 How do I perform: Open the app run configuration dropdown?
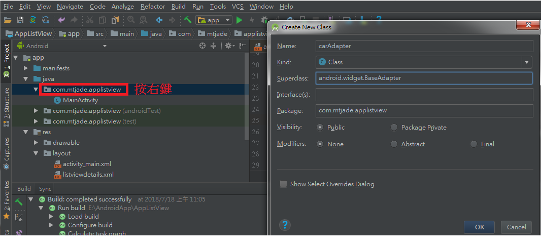[227, 20]
